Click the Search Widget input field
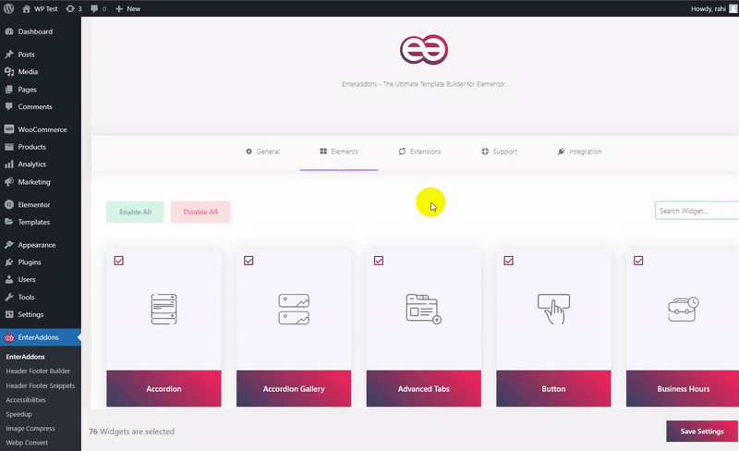The width and height of the screenshot is (739, 451). [697, 211]
